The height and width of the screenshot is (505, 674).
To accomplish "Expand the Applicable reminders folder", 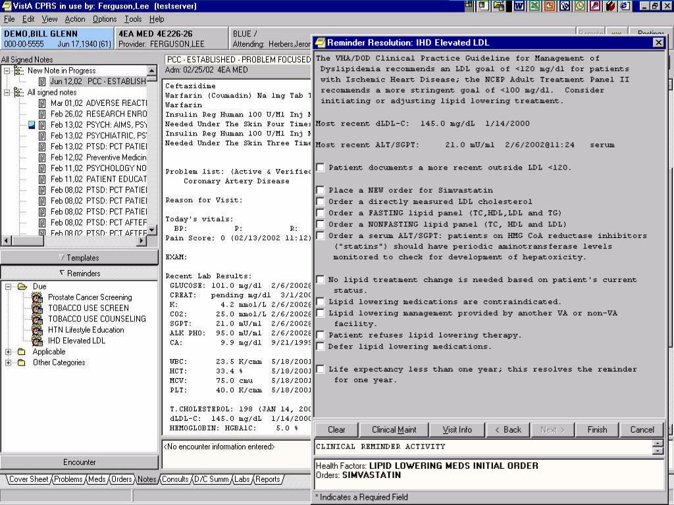I will [8, 352].
